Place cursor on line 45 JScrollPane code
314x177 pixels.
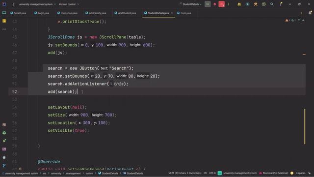pos(97,37)
